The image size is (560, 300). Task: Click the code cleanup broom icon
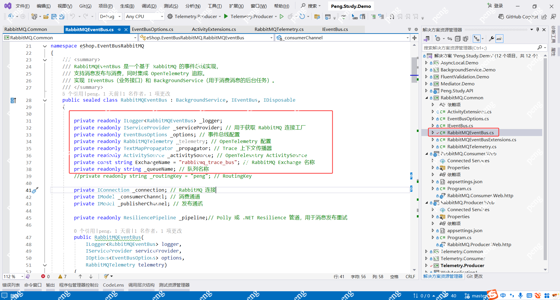pyautogui.click(x=107, y=276)
